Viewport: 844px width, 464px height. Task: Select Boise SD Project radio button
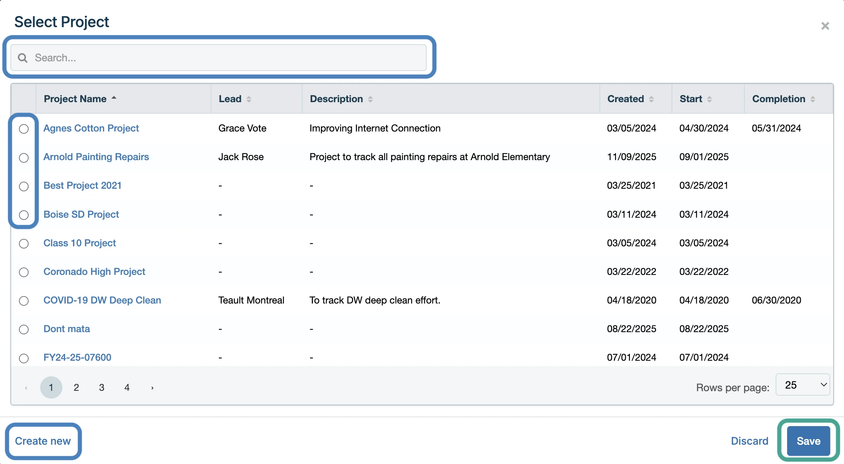(24, 215)
